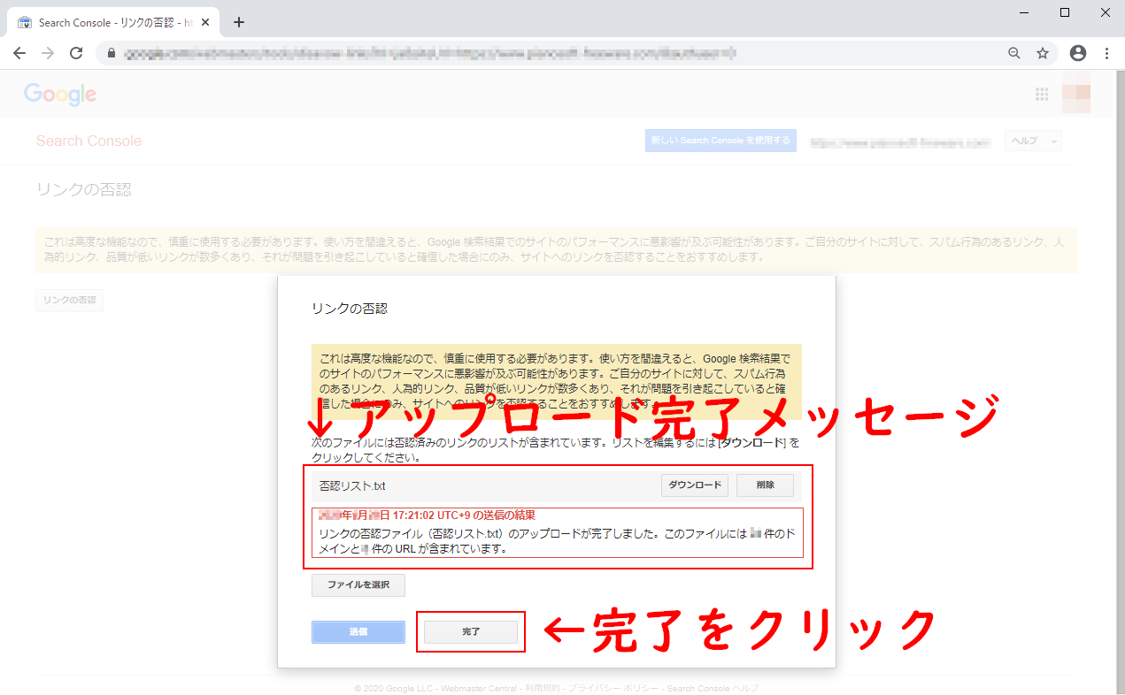Reload the current page

pos(76,53)
